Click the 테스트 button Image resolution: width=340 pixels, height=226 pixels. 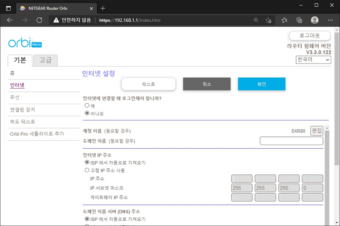point(149,84)
